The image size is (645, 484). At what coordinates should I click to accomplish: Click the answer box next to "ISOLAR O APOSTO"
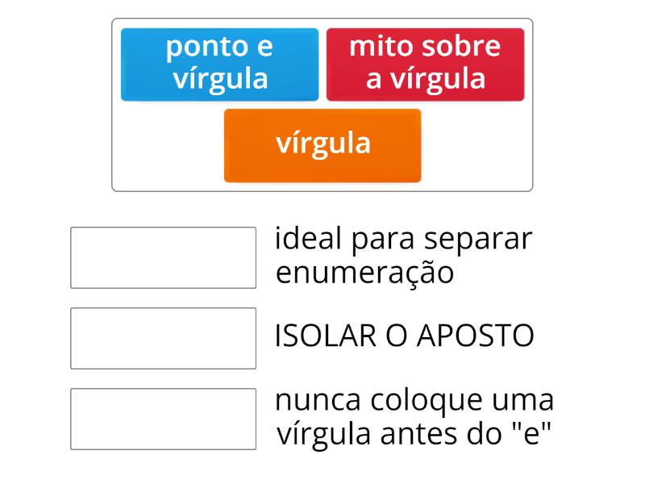pyautogui.click(x=163, y=337)
